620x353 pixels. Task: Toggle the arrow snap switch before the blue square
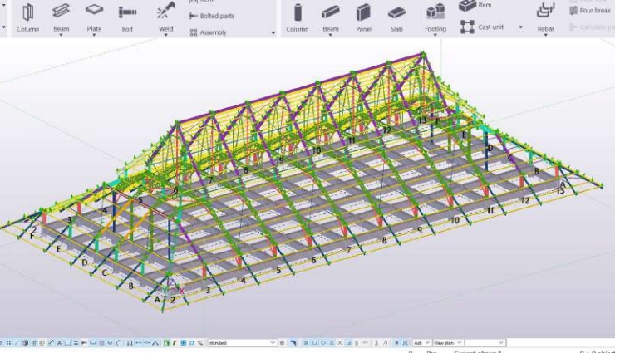tap(385, 343)
